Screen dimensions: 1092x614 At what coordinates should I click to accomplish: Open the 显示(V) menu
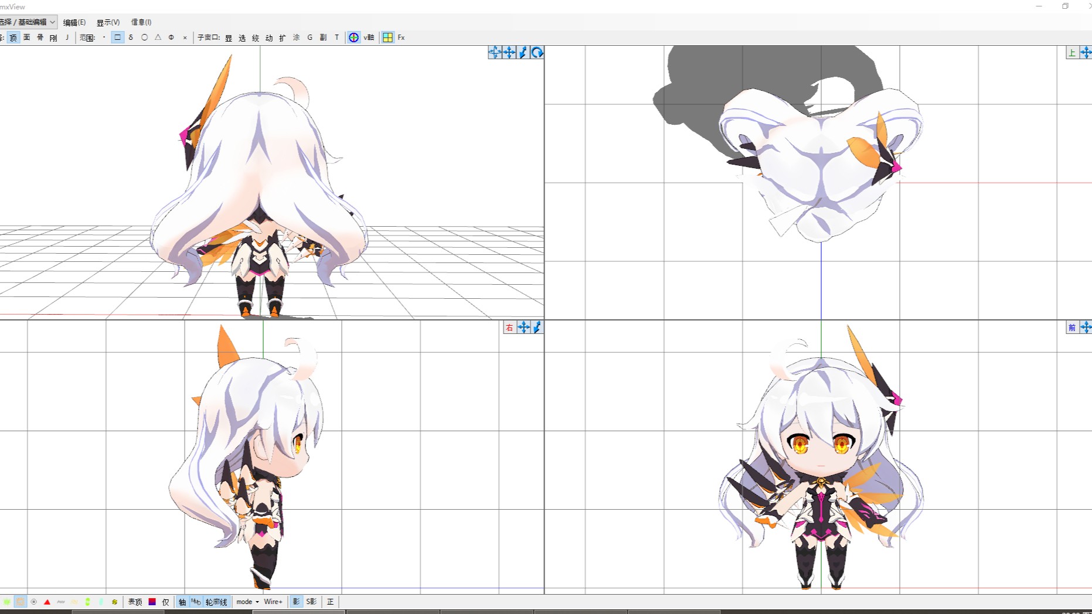point(108,22)
